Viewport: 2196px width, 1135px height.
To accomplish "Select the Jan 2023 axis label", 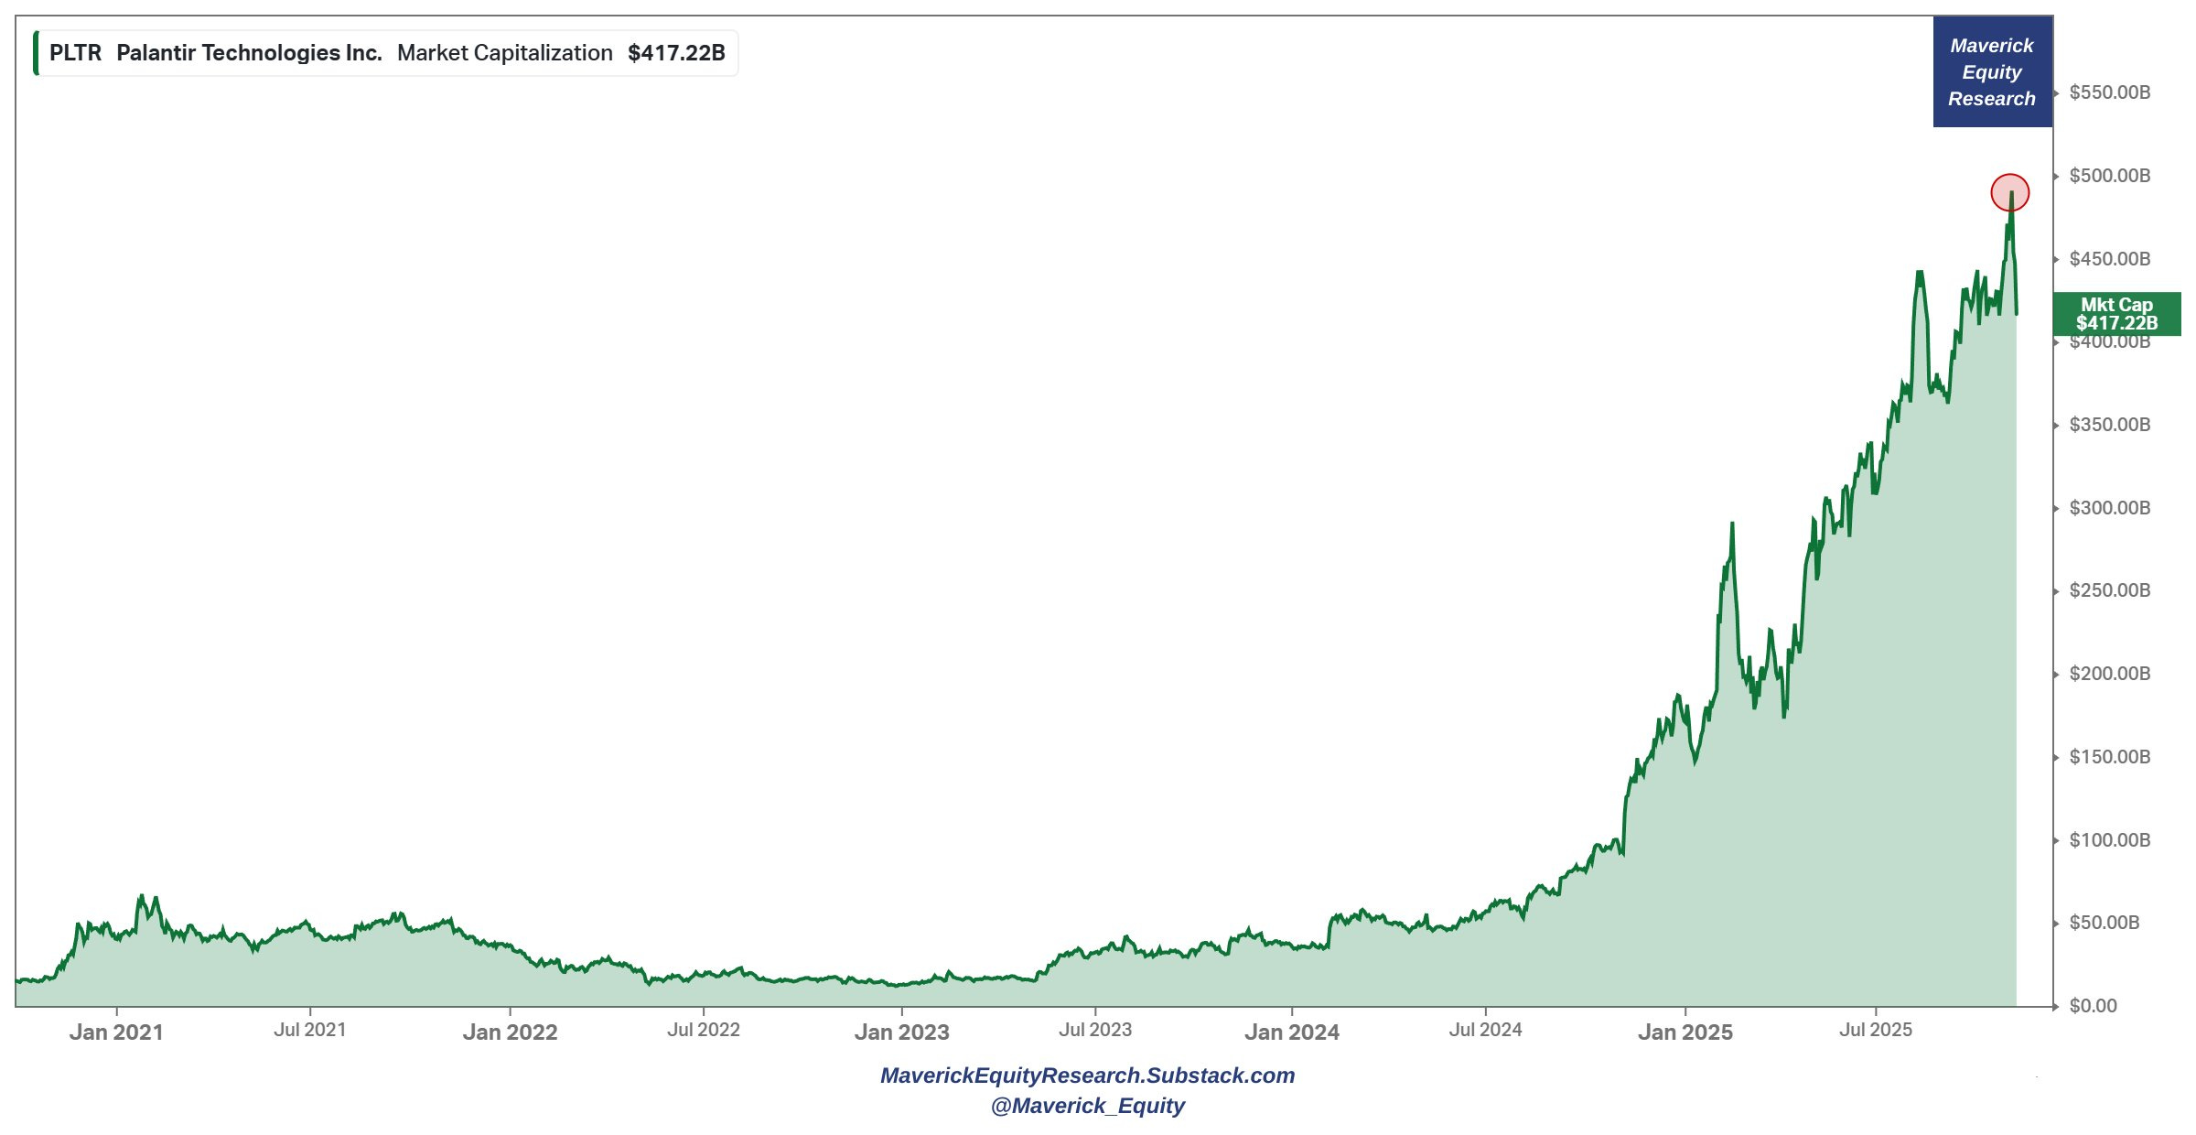I will (x=901, y=1032).
